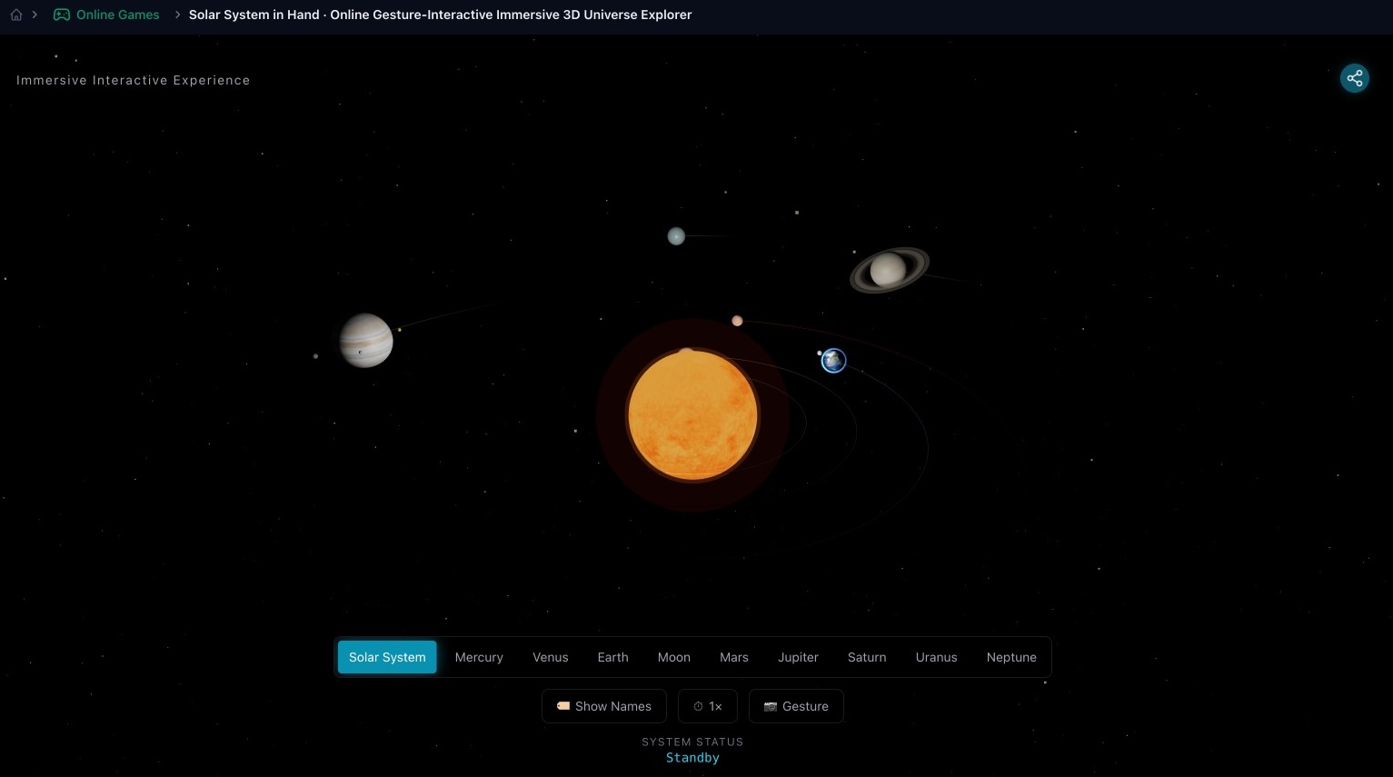Choose the Uranus tab
The image size is (1393, 777).
[x=936, y=657]
